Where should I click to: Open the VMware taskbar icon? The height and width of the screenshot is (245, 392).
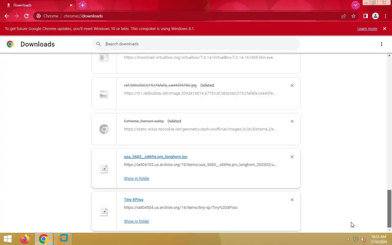pyautogui.click(x=63, y=239)
